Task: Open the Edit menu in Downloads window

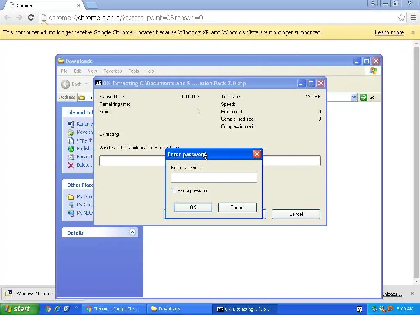Action: tap(78, 71)
